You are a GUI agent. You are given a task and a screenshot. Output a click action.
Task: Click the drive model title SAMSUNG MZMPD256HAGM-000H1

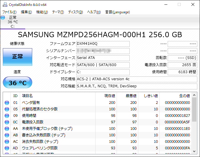coord(82,35)
